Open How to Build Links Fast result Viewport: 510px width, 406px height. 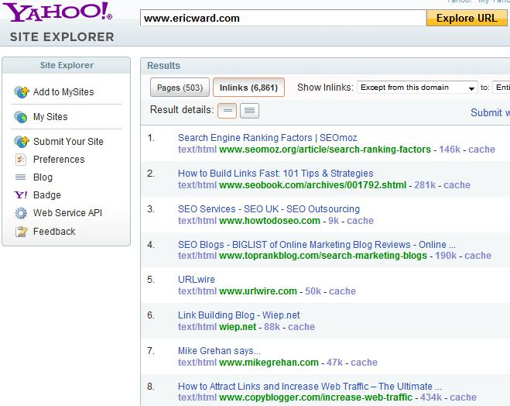[x=276, y=174]
